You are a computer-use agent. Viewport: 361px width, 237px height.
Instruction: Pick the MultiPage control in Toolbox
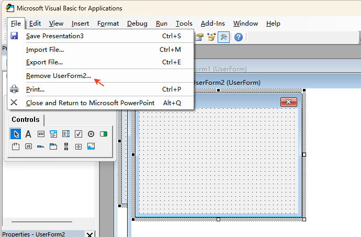coord(53,146)
